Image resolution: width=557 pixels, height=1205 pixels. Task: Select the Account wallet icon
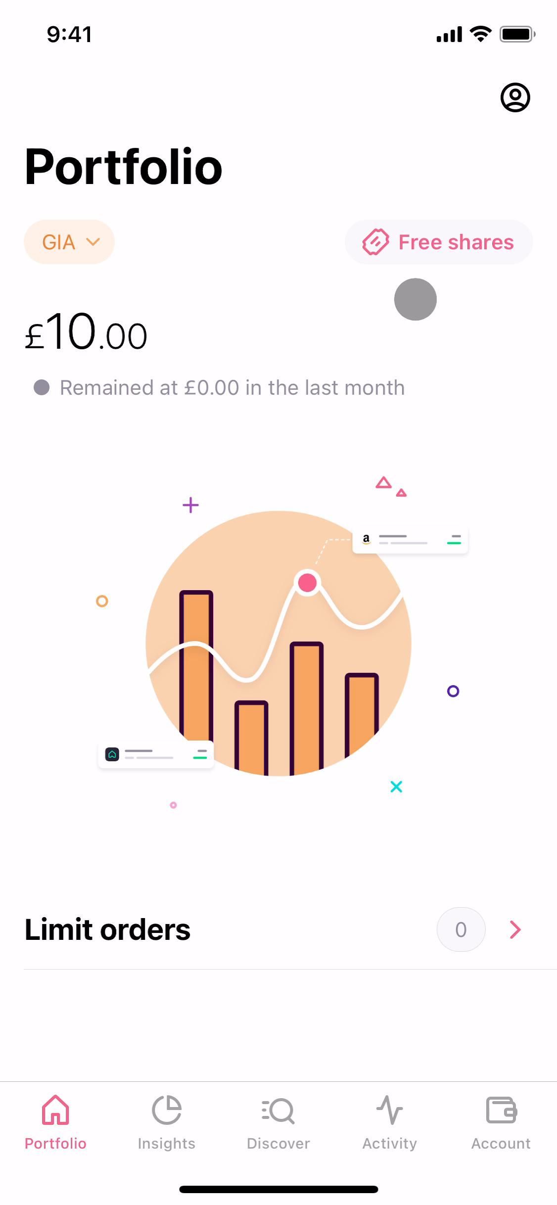pos(501,1111)
